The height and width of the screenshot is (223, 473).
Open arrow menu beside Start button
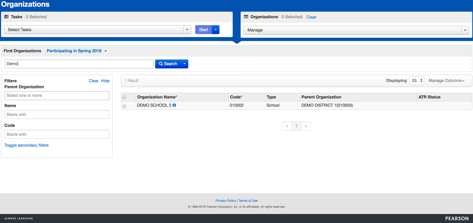(216, 30)
